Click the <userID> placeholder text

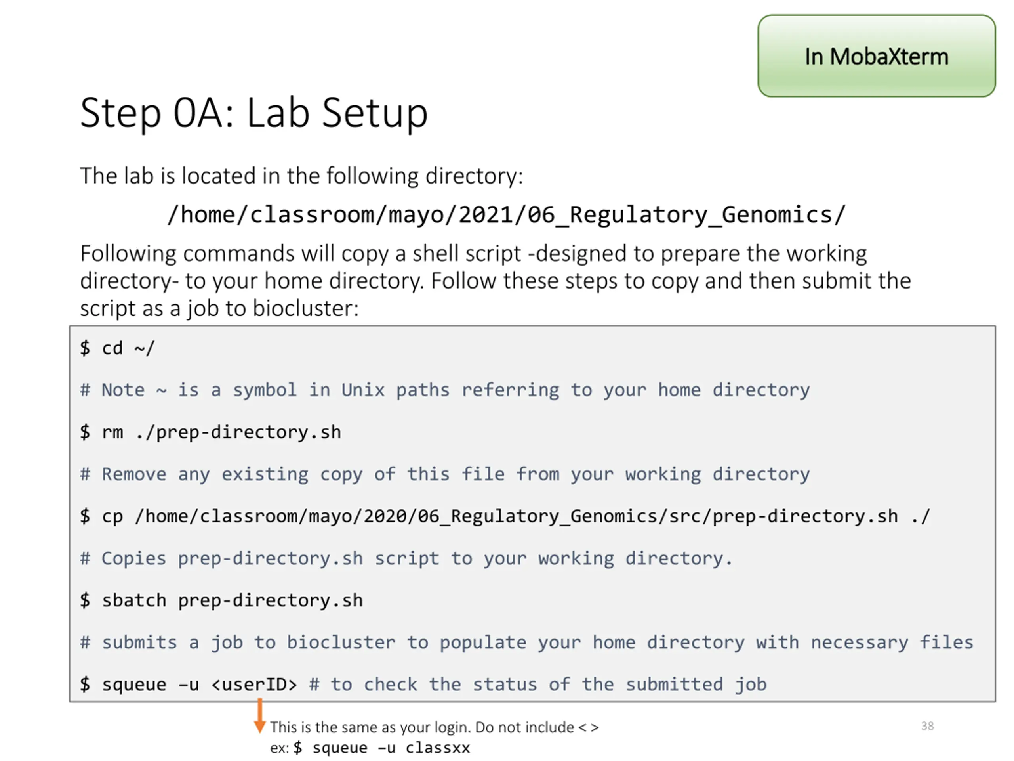[254, 685]
